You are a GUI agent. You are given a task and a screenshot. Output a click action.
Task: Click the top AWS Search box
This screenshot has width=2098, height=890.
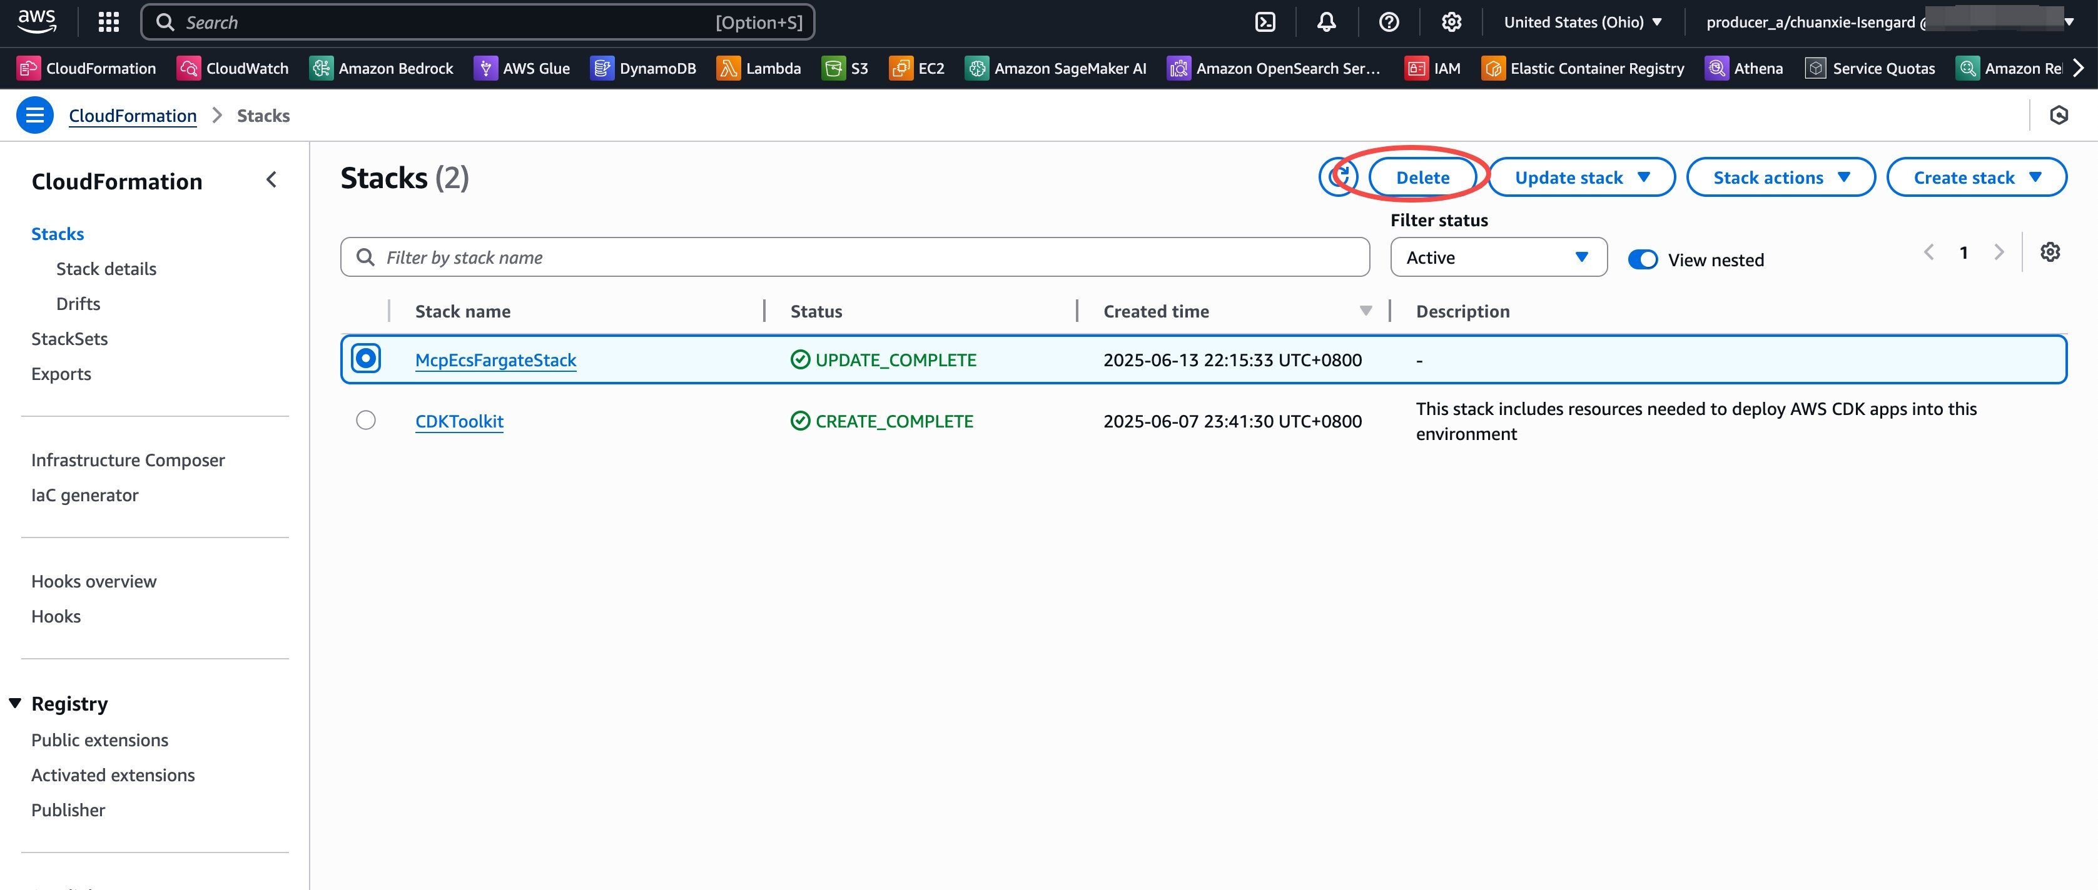tap(477, 22)
